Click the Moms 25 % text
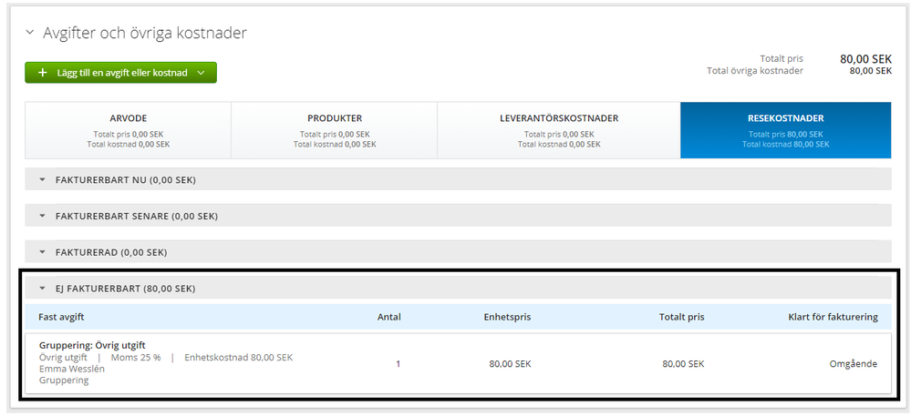The width and height of the screenshot is (911, 416). point(136,358)
